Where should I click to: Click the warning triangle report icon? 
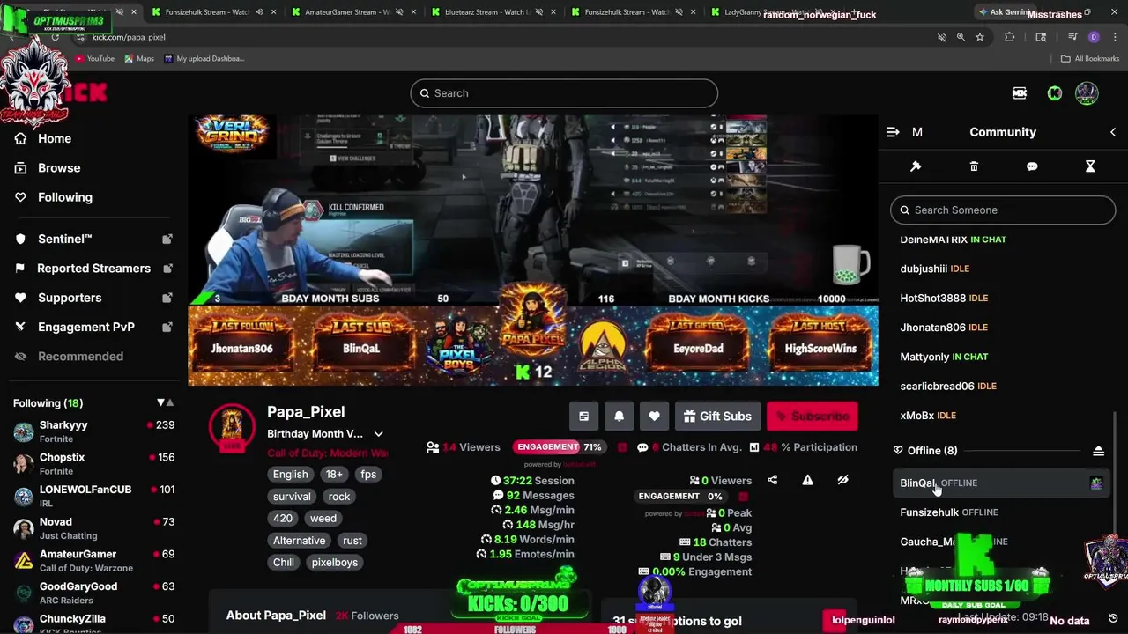808,480
